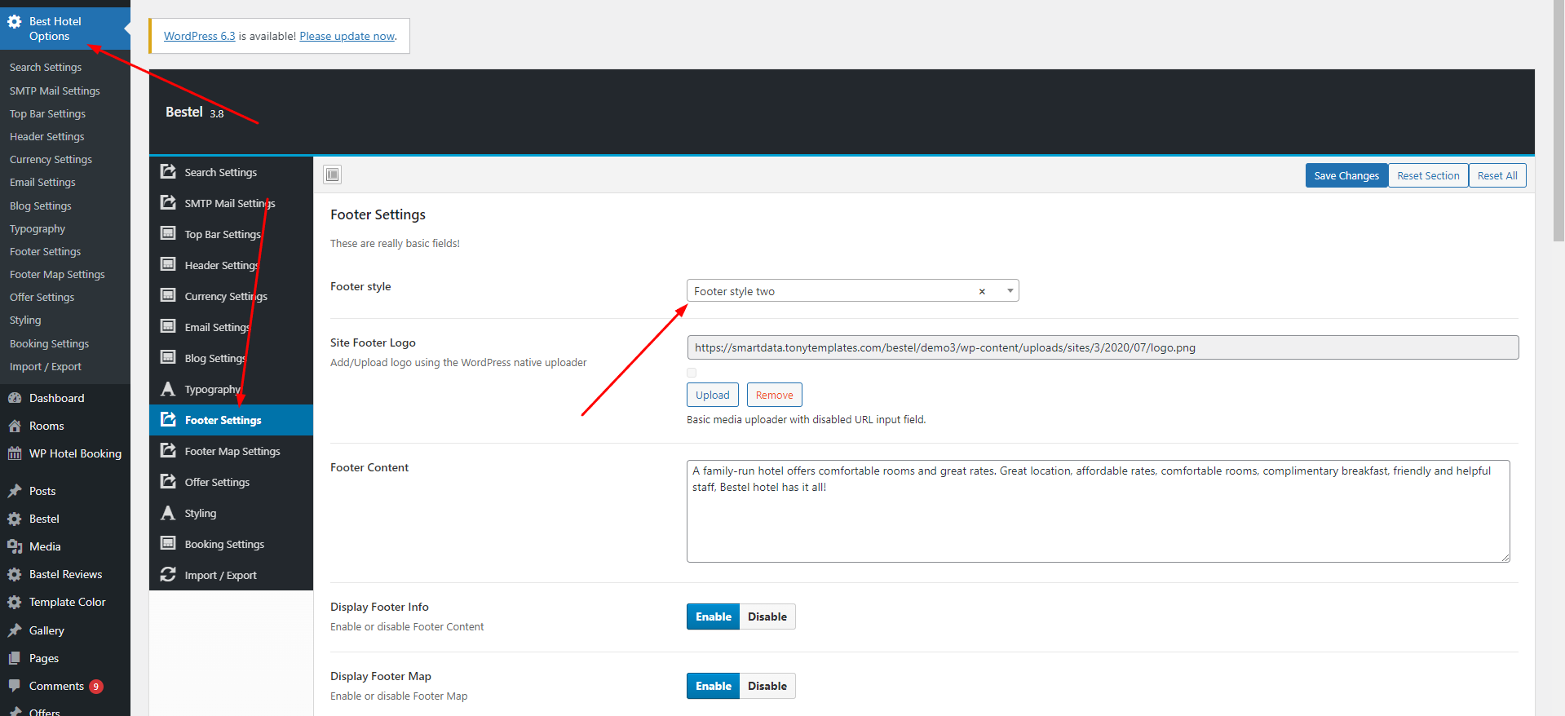Open Blog Settings in the WordPress submenu

tap(40, 206)
